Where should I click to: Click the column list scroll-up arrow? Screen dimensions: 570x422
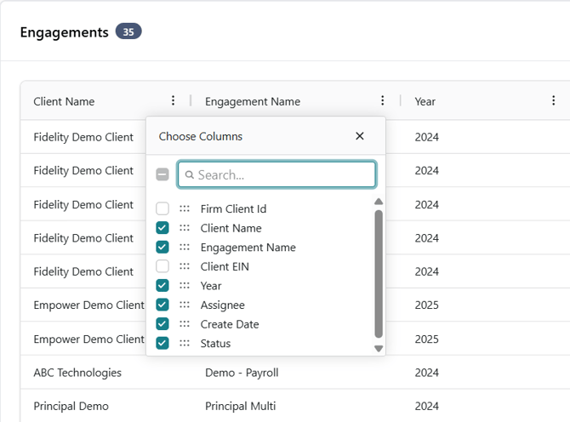(x=379, y=202)
